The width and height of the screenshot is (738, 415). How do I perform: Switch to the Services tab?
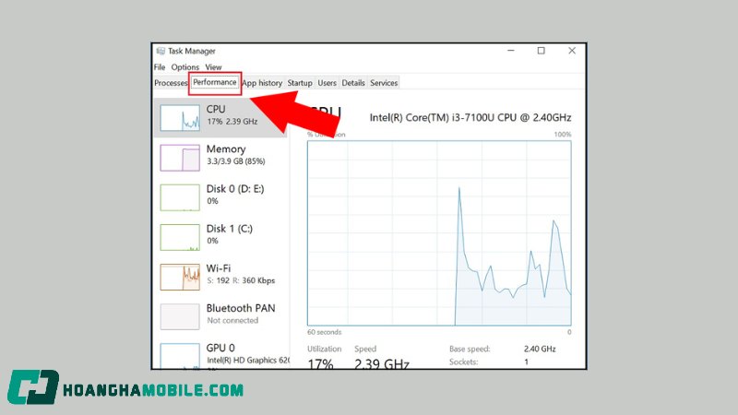(384, 83)
